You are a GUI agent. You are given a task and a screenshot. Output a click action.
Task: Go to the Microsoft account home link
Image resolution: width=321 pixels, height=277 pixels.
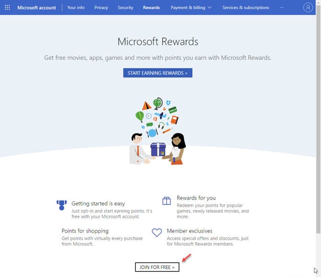tap(36, 8)
